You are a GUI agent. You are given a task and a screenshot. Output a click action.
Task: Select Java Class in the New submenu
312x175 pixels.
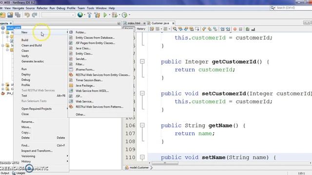83,48
